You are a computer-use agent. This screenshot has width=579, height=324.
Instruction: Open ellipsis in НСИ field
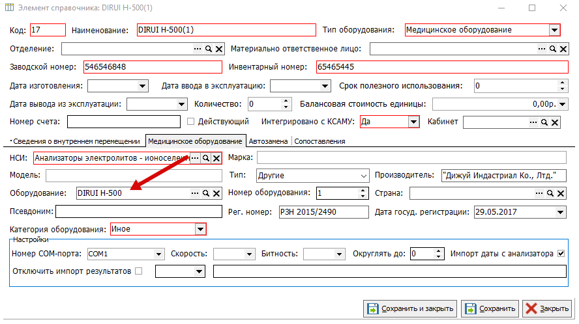195,157
